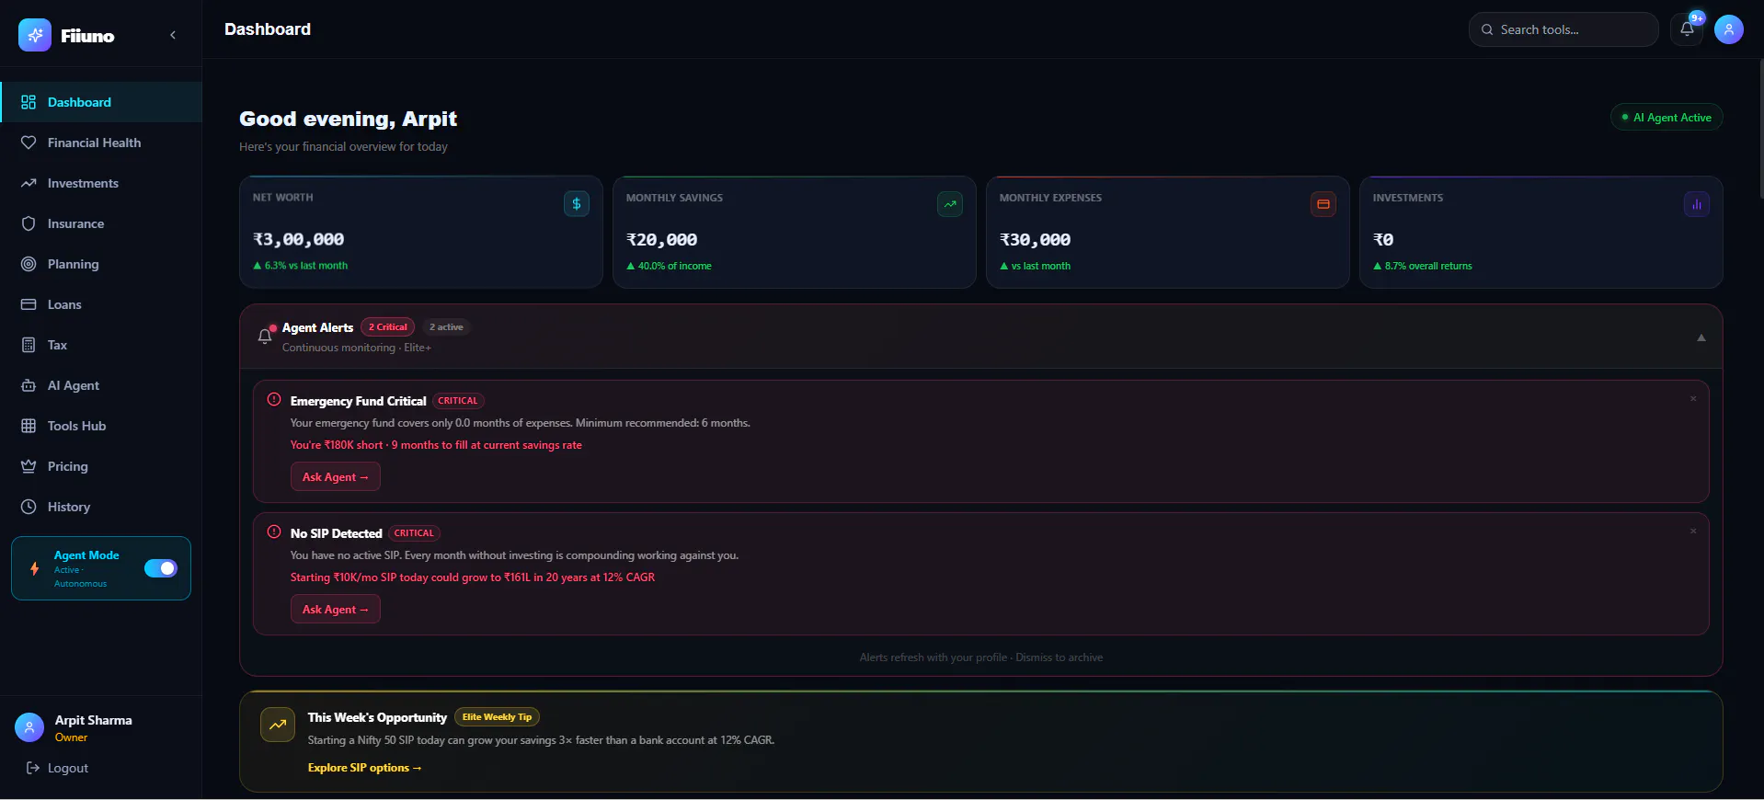Click the AI Agent robot icon
Image resolution: width=1764 pixels, height=800 pixels.
point(29,385)
